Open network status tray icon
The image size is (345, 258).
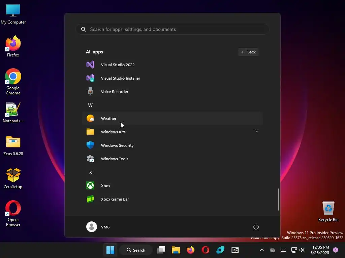294,250
